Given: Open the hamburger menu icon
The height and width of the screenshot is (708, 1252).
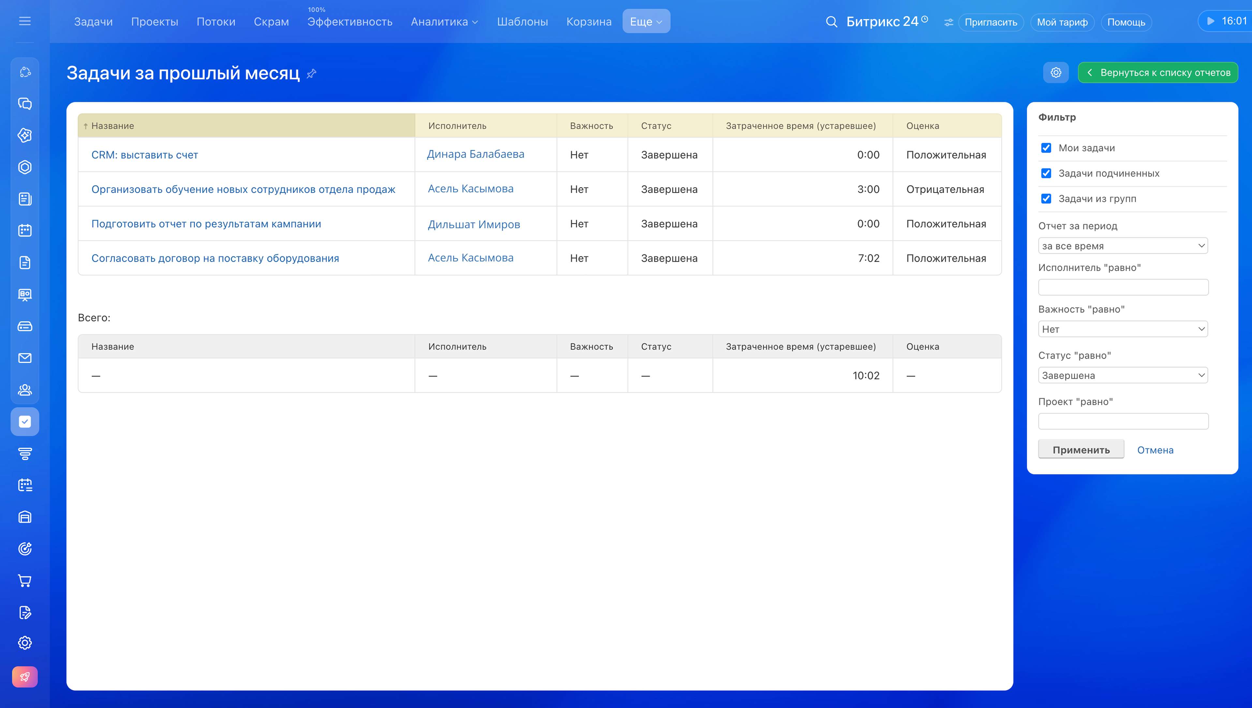Looking at the screenshot, I should [25, 22].
